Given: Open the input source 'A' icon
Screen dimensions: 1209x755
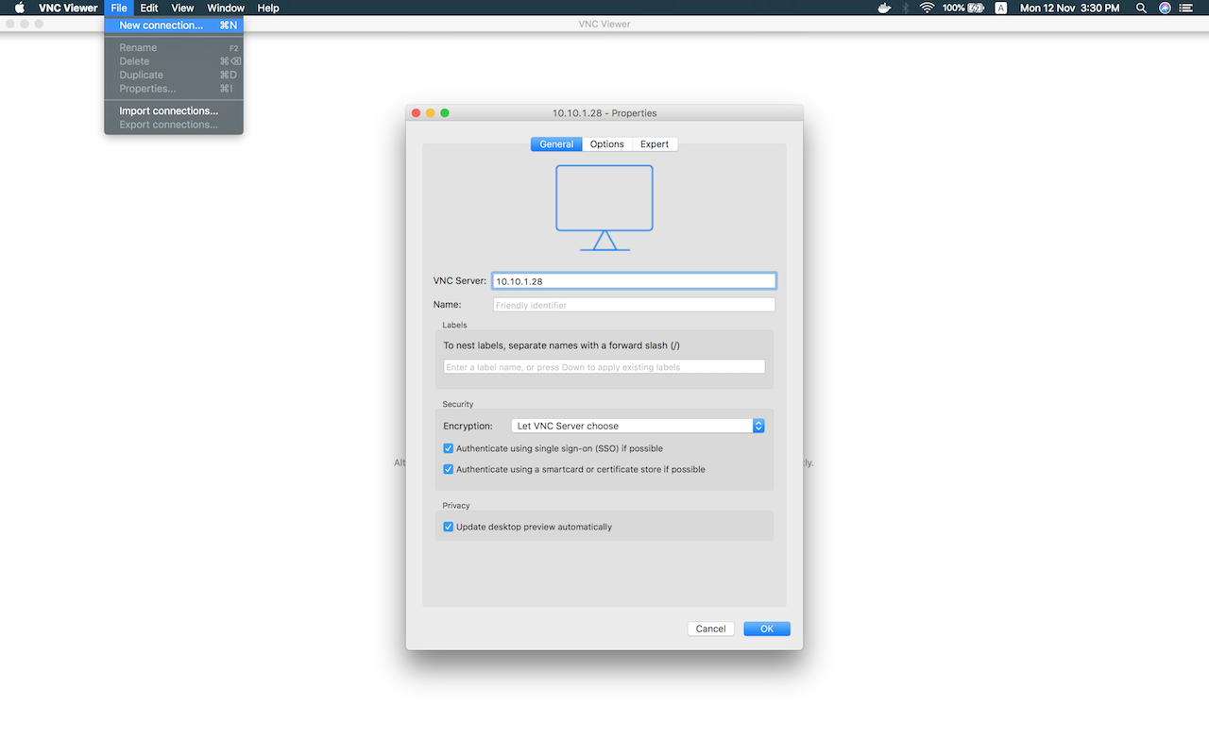Looking at the screenshot, I should pos(1001,8).
